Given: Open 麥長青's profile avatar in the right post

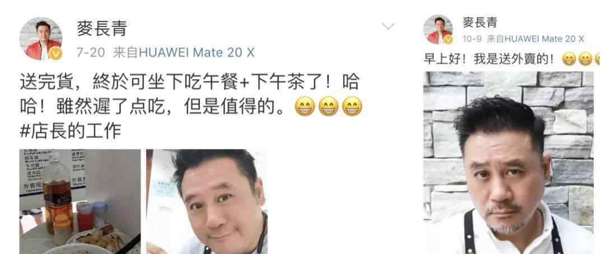Looking at the screenshot, I should click(x=438, y=29).
